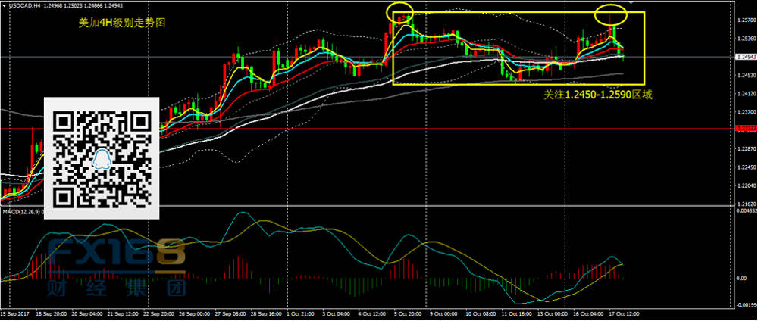Select the left yellow ellipse marker
The width and height of the screenshot is (758, 321).
click(399, 11)
